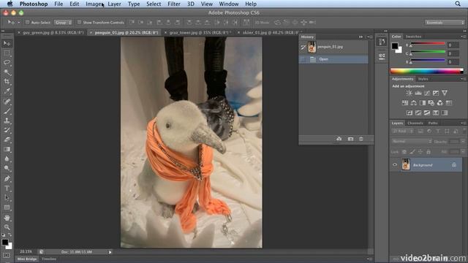Screen dimensions: 468x263
Task: Select the History Brush tool
Action: pos(7,130)
